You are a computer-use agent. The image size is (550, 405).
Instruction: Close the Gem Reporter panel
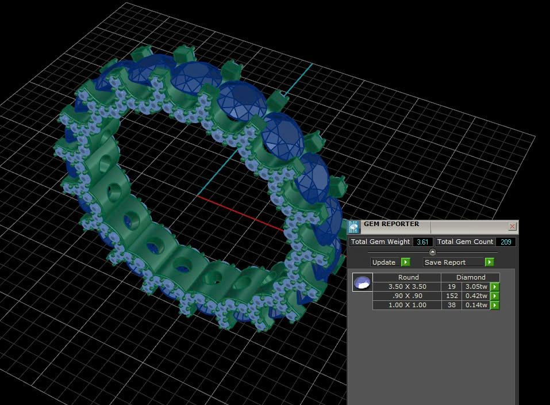(x=512, y=227)
